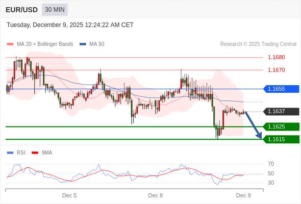Click the green 1.1625 support price tag

pos(282,126)
